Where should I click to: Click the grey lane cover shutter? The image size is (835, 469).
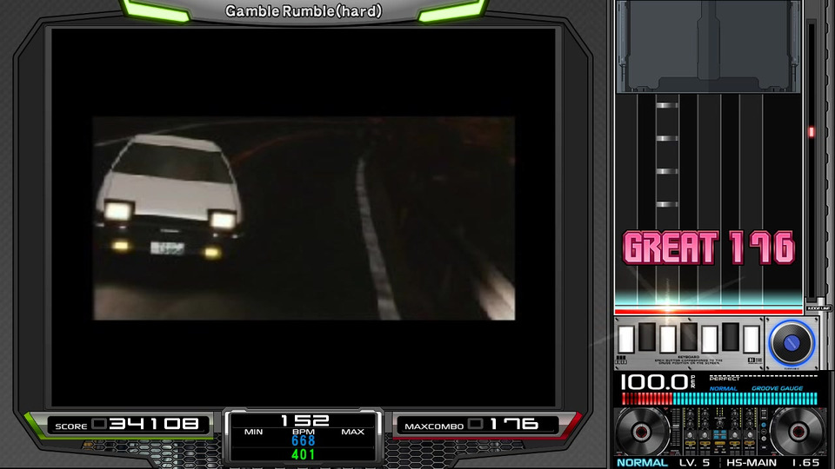708,47
